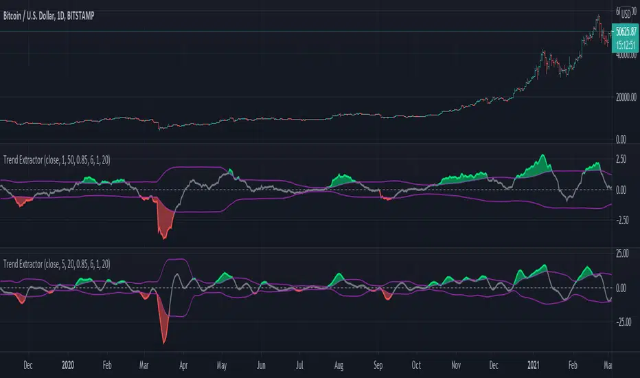Click the zero dashed line in middle indicator pane
This screenshot has height=378, width=640.
click(x=306, y=190)
